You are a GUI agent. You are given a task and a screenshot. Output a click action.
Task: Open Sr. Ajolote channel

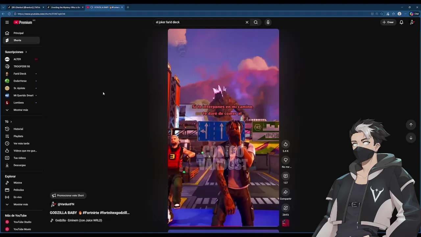(21, 88)
